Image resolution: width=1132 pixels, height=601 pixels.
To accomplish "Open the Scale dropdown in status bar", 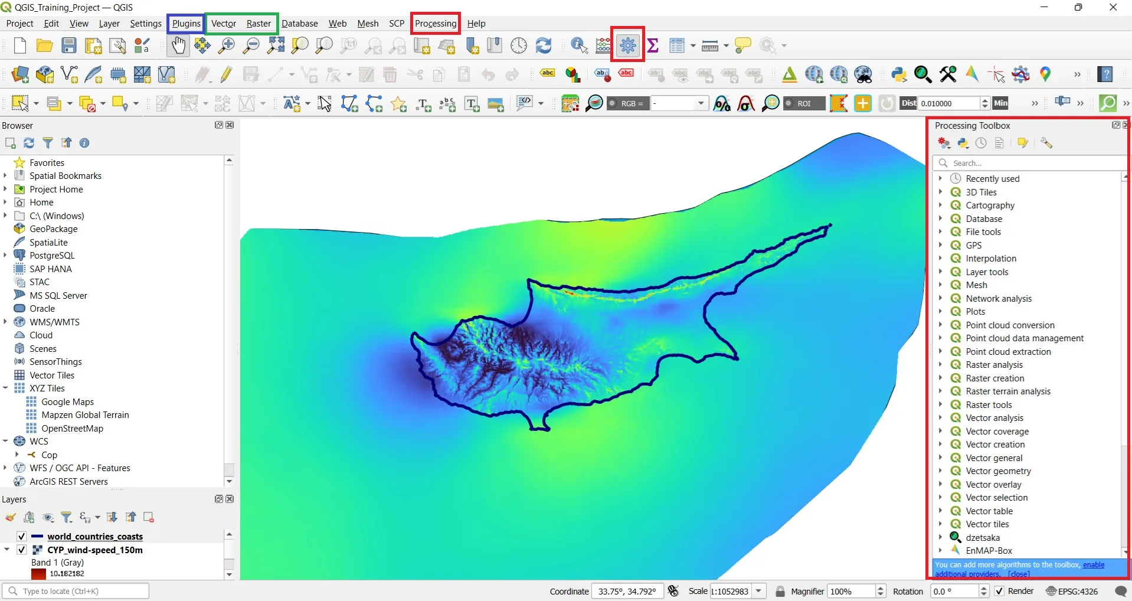I will pos(759,591).
